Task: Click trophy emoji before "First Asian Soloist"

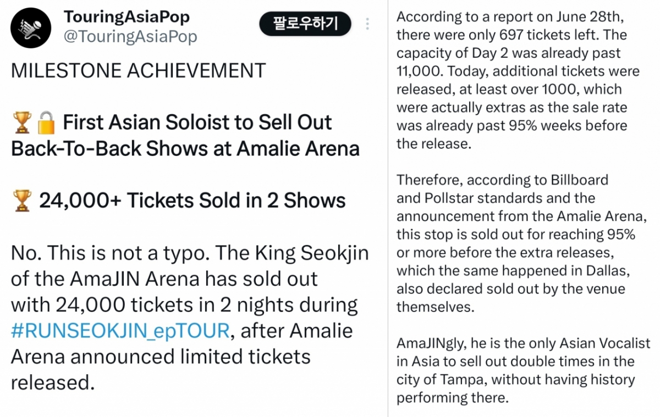Action: tap(22, 123)
